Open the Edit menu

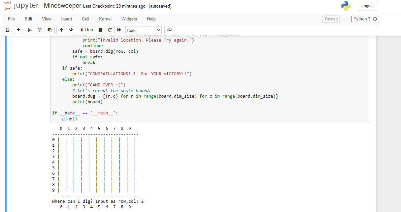[x=28, y=19]
